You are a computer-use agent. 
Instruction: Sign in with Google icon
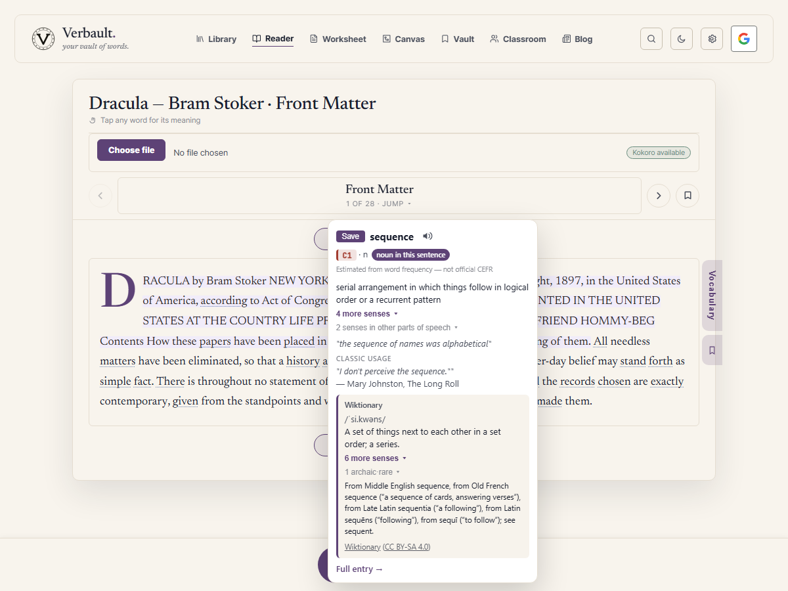(x=744, y=39)
